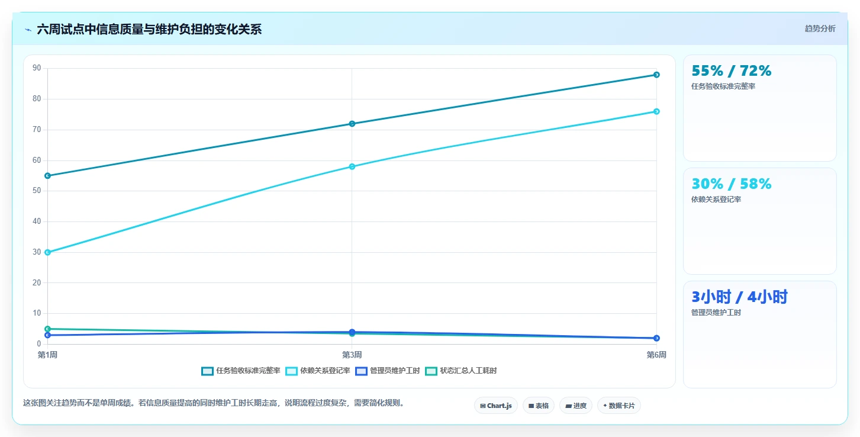Click the 90 y-axis tick label
860x437 pixels.
click(x=37, y=68)
